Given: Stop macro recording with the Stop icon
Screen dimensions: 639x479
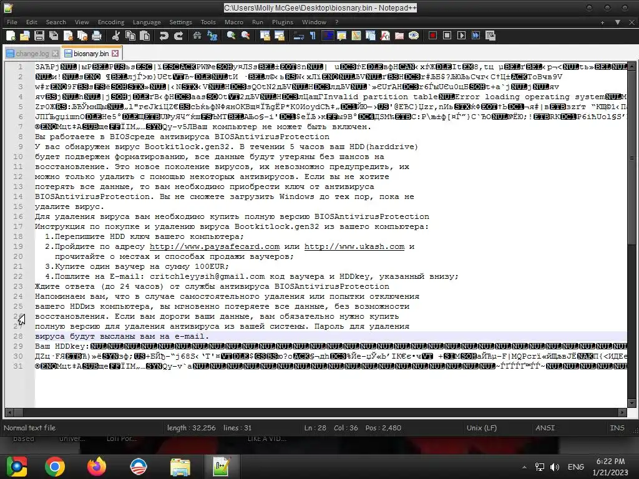Looking at the screenshot, I should coord(447,36).
